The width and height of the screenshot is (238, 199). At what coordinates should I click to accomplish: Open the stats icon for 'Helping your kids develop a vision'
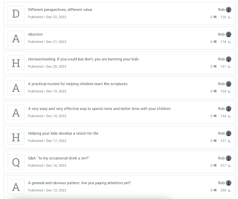tap(229, 141)
